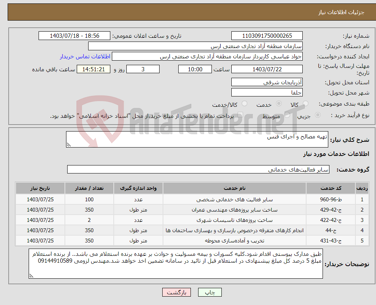The height and width of the screenshot is (305, 376).
Task: Click service code ج-42-429
Action: [331, 210]
